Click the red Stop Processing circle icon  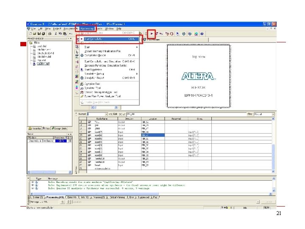[x=172, y=34]
